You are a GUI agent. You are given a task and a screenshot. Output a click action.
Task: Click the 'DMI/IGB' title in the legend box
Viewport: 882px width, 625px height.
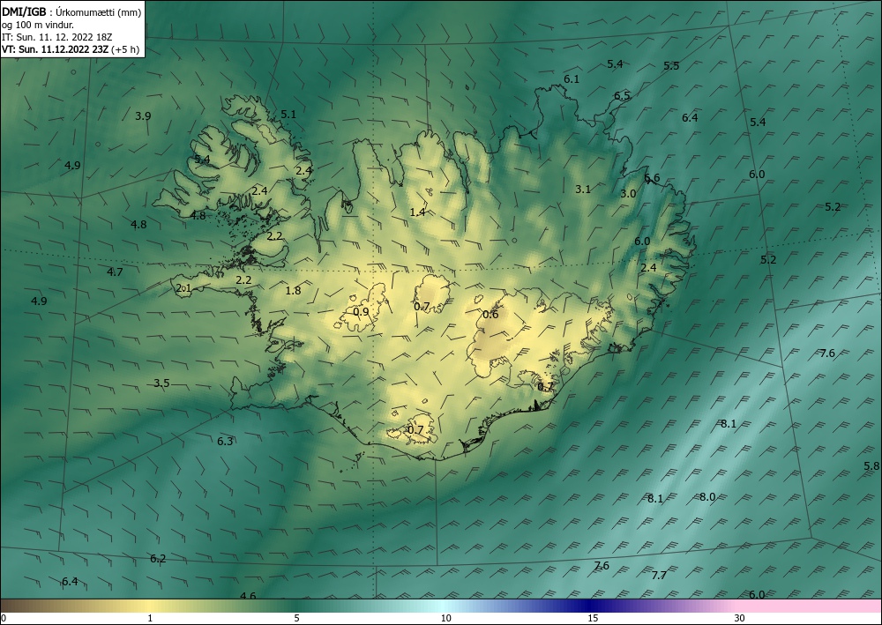pyautogui.click(x=24, y=11)
